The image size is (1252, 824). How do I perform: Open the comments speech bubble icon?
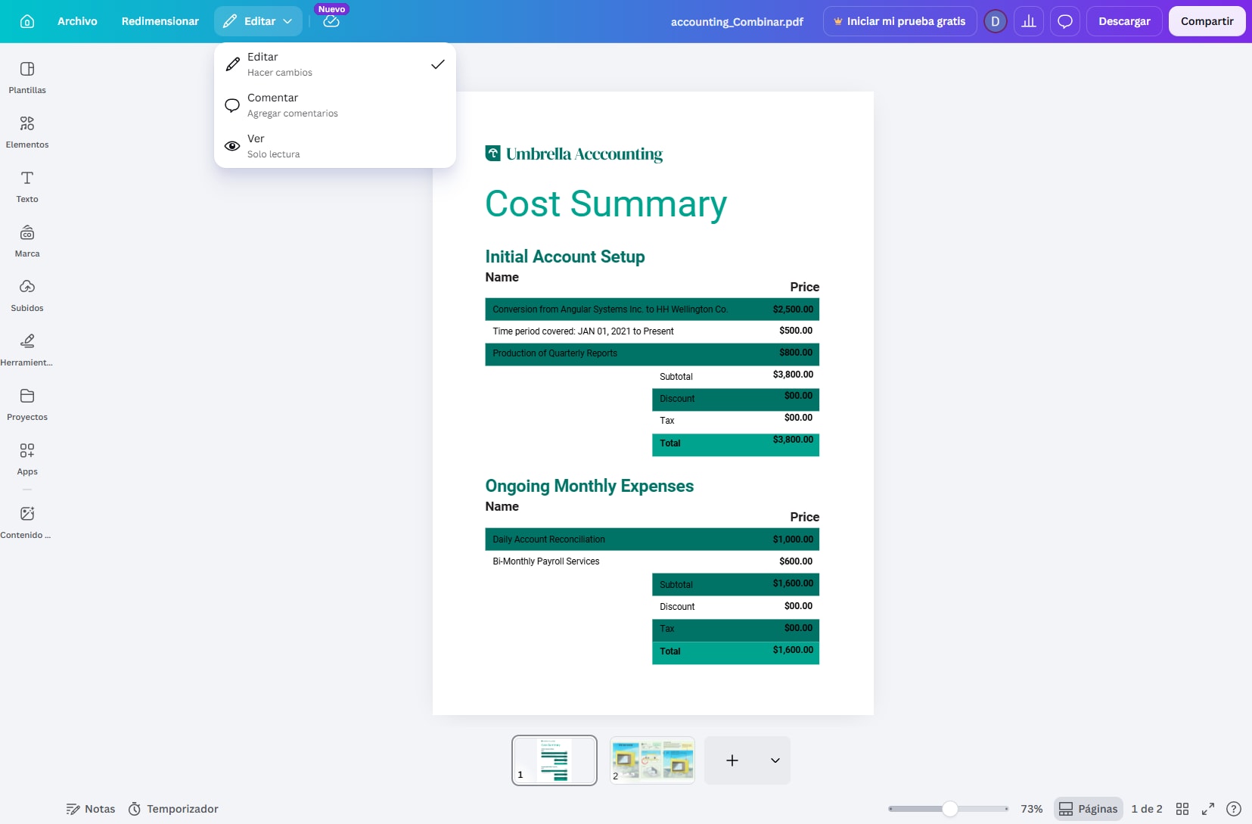[x=1065, y=21]
